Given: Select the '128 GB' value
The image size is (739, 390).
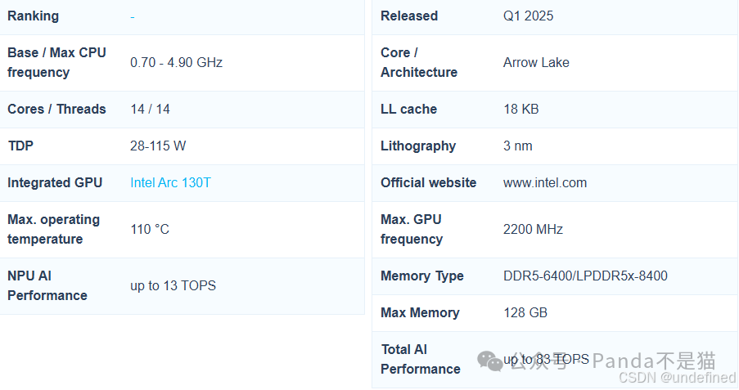Looking at the screenshot, I should (x=525, y=313).
